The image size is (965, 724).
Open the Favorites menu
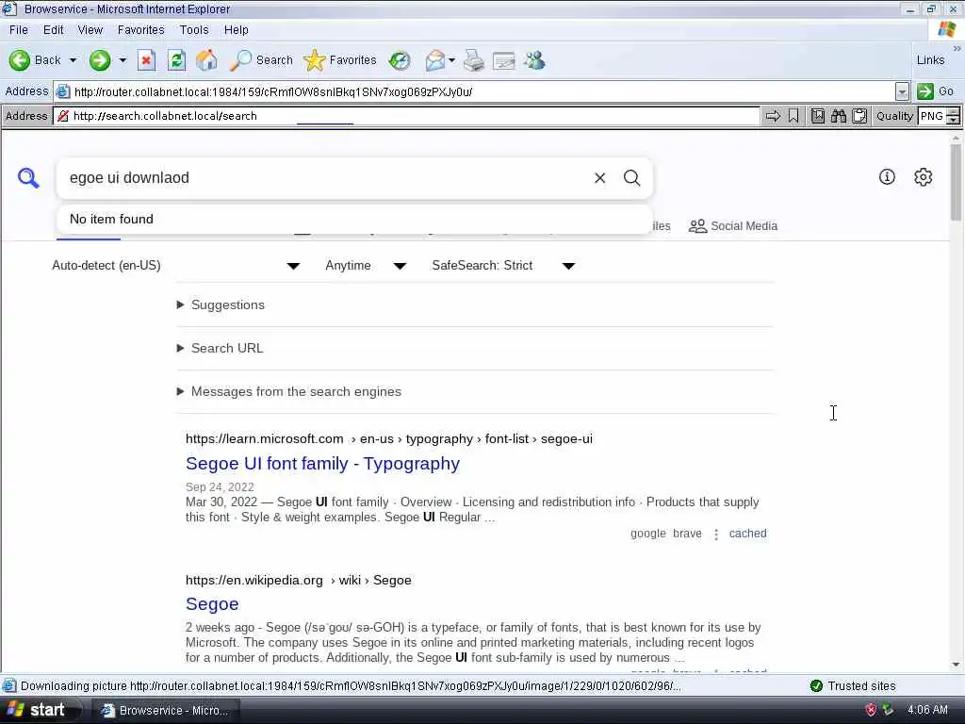click(141, 29)
